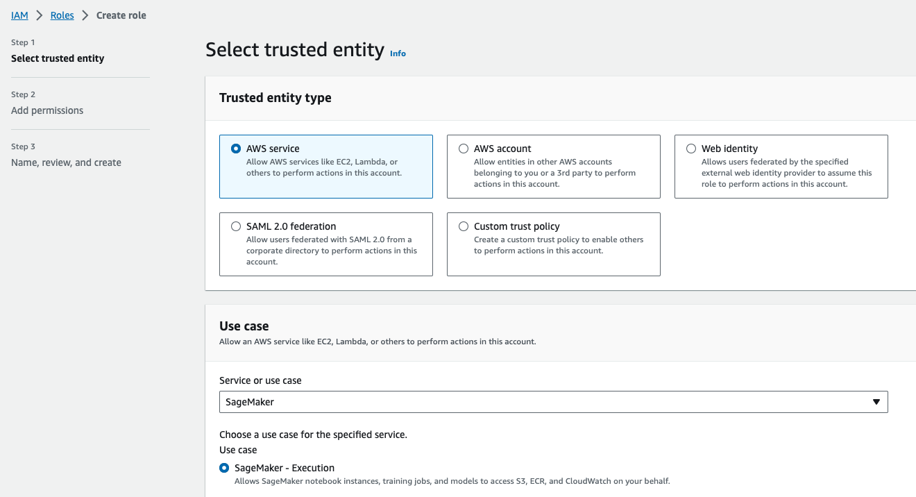Choose Custom trust policy option
This screenshot has height=497, width=916.
point(464,226)
